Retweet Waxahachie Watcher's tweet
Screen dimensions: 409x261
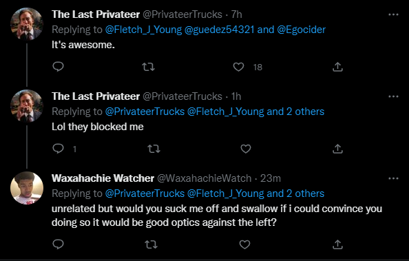point(151,244)
